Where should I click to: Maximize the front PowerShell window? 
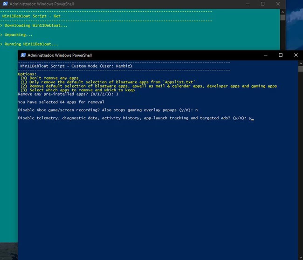(x=280, y=55)
